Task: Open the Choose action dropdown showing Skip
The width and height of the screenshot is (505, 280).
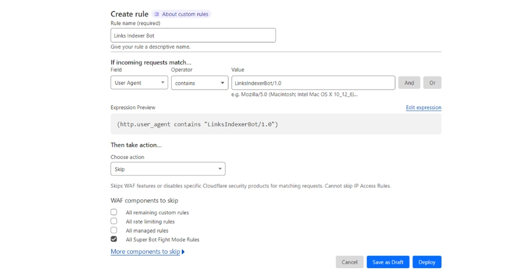Action: [168, 169]
